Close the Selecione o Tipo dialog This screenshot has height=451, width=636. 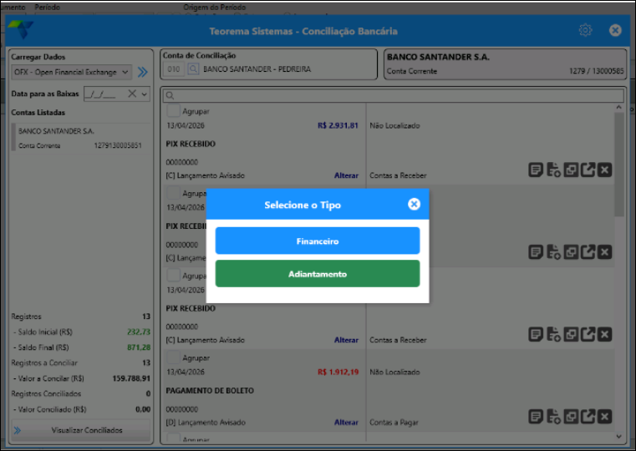pos(414,205)
